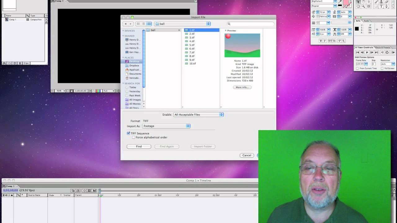
Task: Select the Brush tool
Action: pyautogui.click(x=376, y=2)
